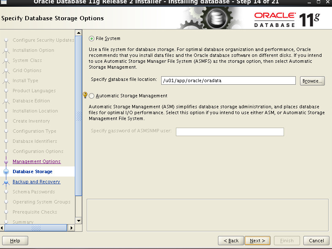Minimize the installer window

pos(309,2)
